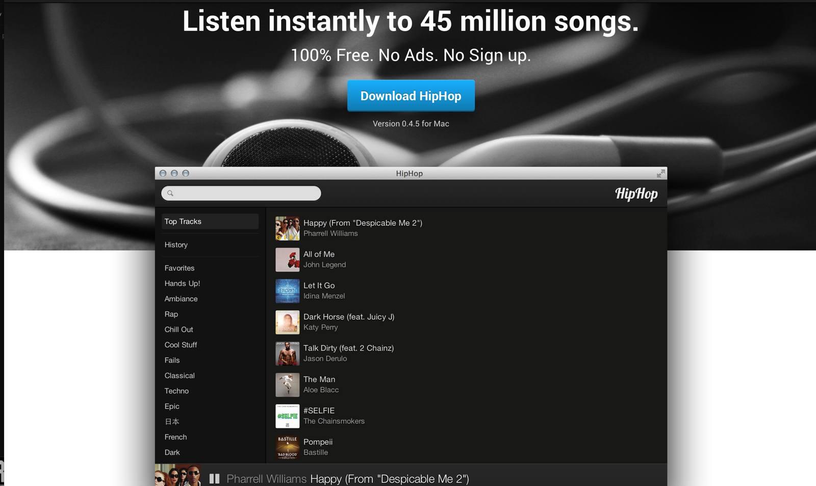Play Talk Dirty (feat. 2 Chainz)

tap(349, 348)
